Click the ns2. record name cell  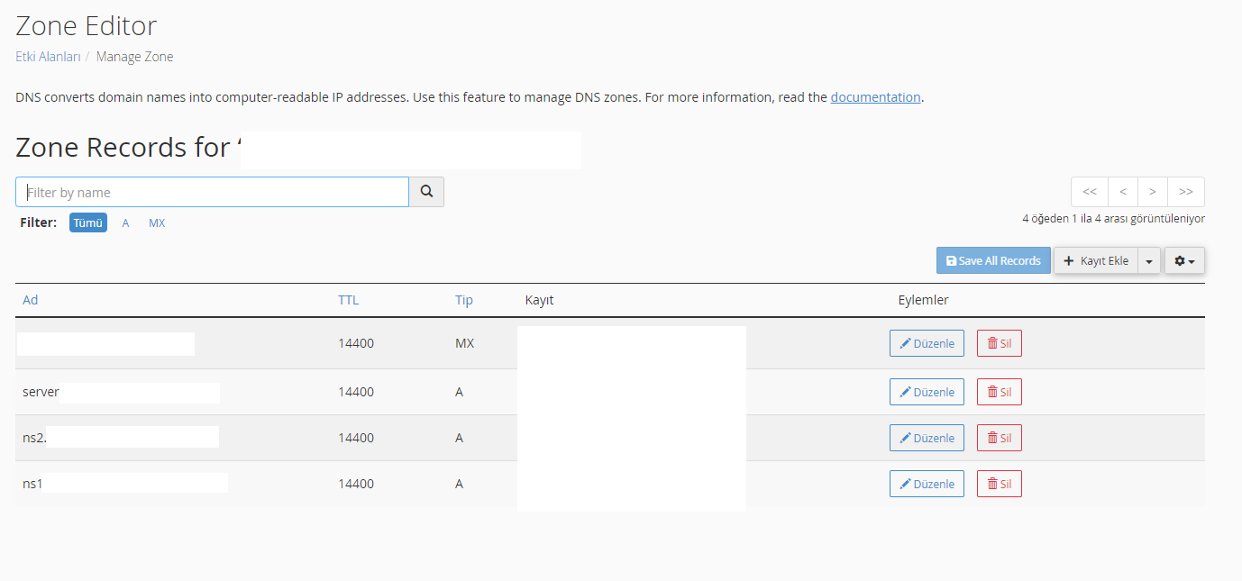34,438
